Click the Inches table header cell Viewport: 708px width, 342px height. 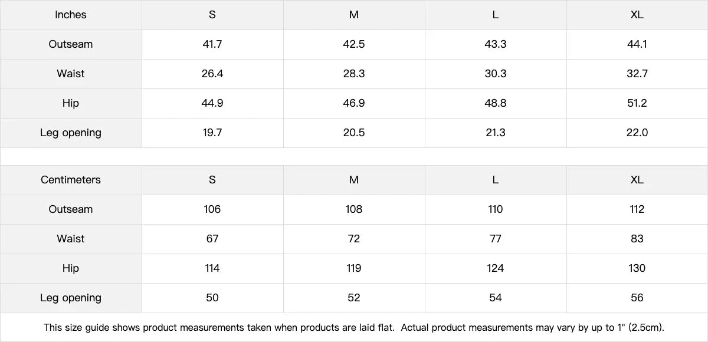point(71,15)
